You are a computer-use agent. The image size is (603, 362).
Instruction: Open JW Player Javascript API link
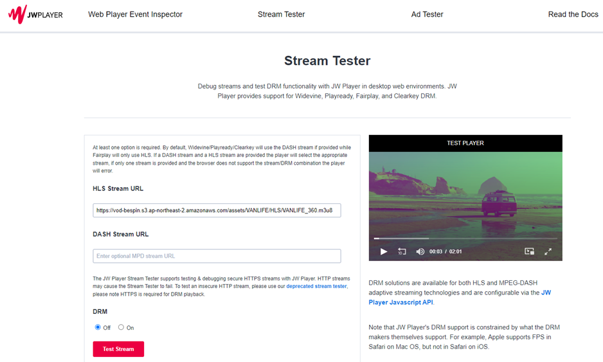point(460,297)
